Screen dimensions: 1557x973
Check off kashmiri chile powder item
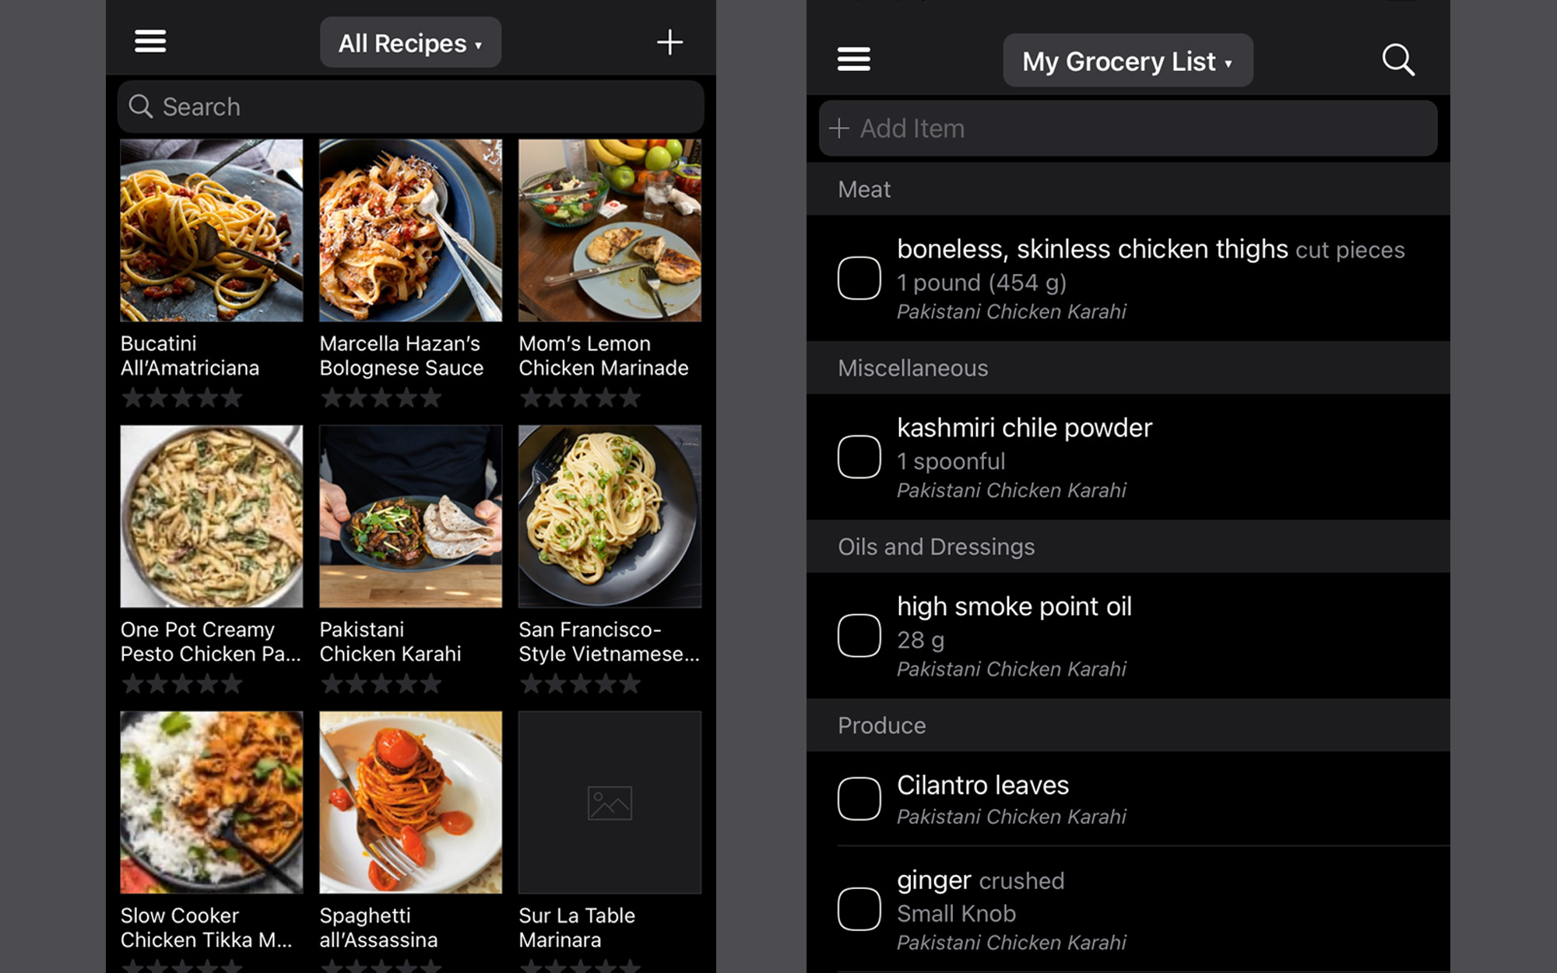(859, 456)
